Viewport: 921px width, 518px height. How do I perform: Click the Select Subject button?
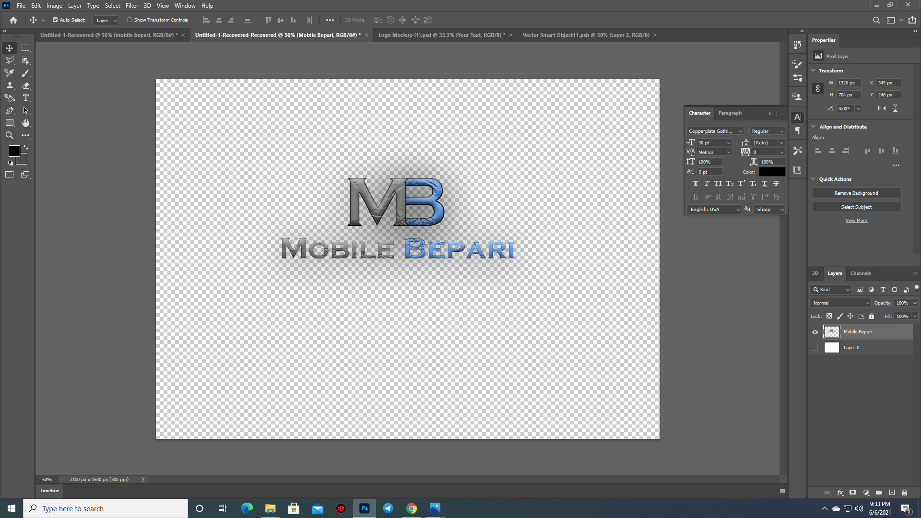(x=856, y=207)
